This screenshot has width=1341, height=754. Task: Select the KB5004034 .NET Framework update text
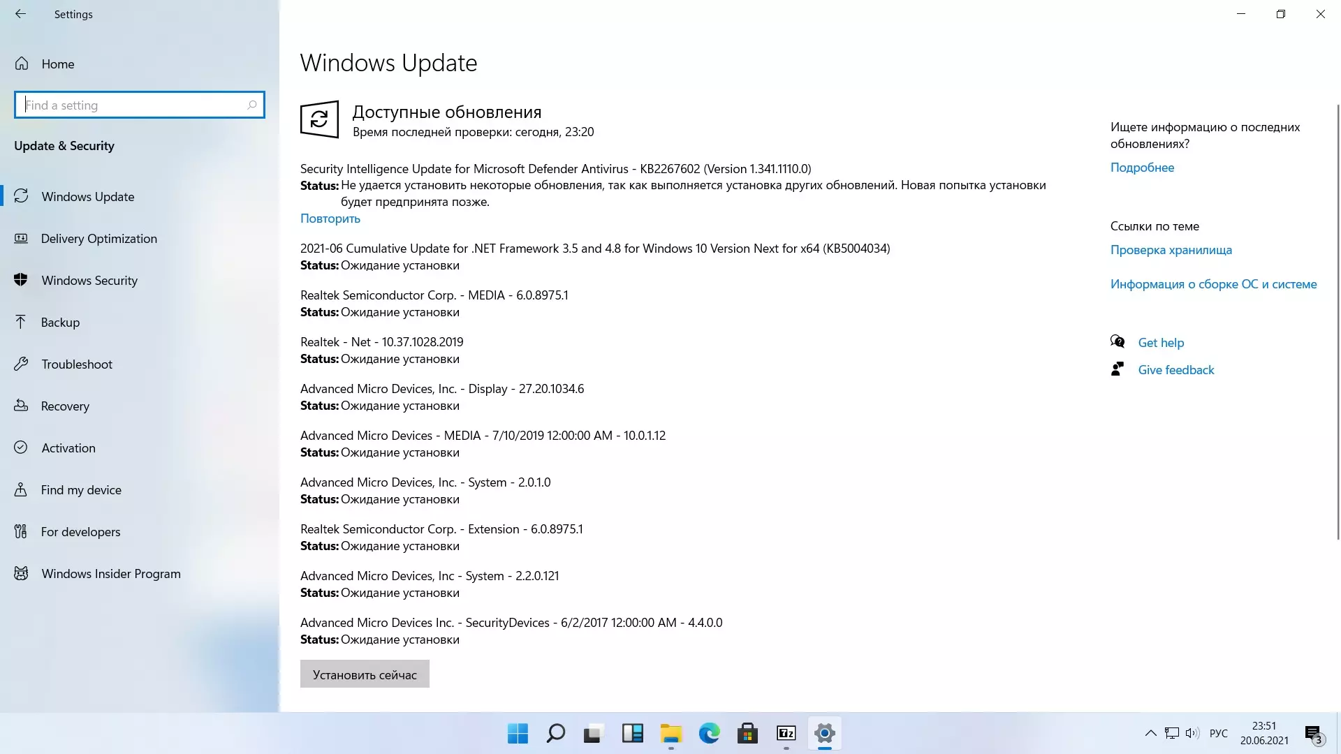[x=595, y=249]
